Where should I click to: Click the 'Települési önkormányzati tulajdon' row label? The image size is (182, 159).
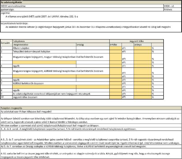pyautogui.click(x=31, y=52)
